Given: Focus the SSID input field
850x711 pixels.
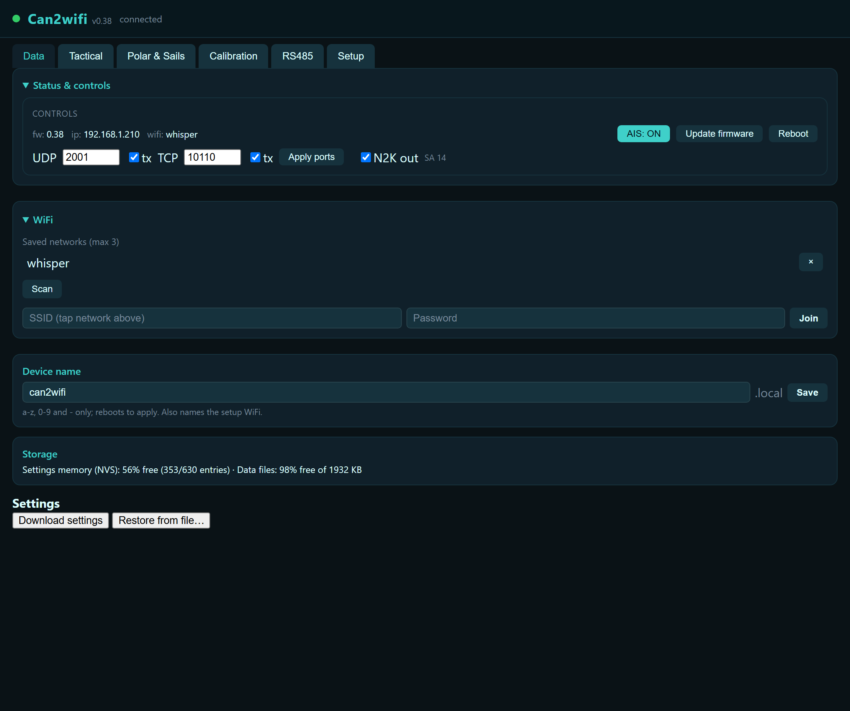Looking at the screenshot, I should coord(212,318).
